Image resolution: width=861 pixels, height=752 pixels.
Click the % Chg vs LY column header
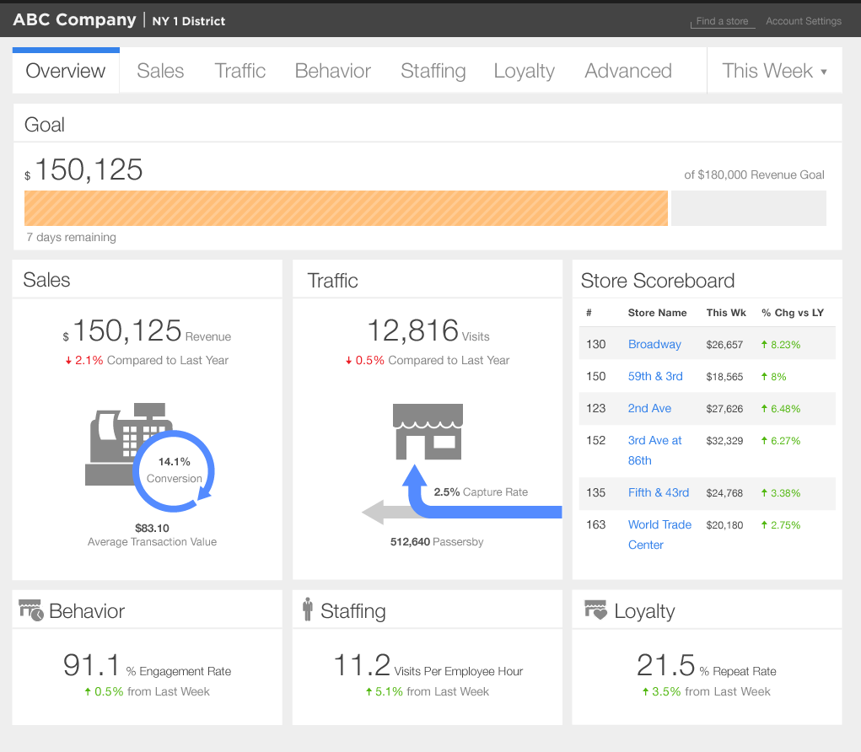[x=793, y=313]
